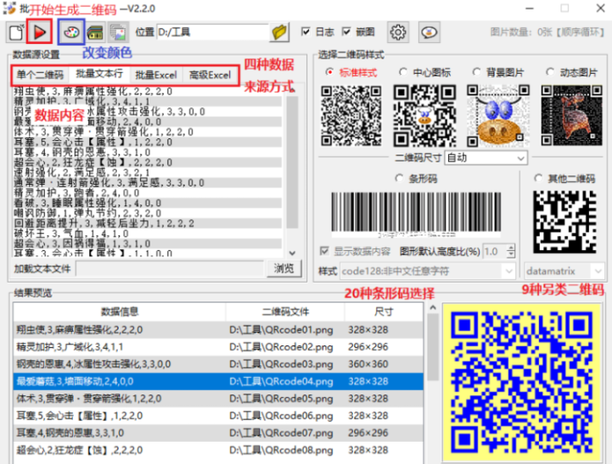Open the datamatrix type dropdown

pos(564,271)
